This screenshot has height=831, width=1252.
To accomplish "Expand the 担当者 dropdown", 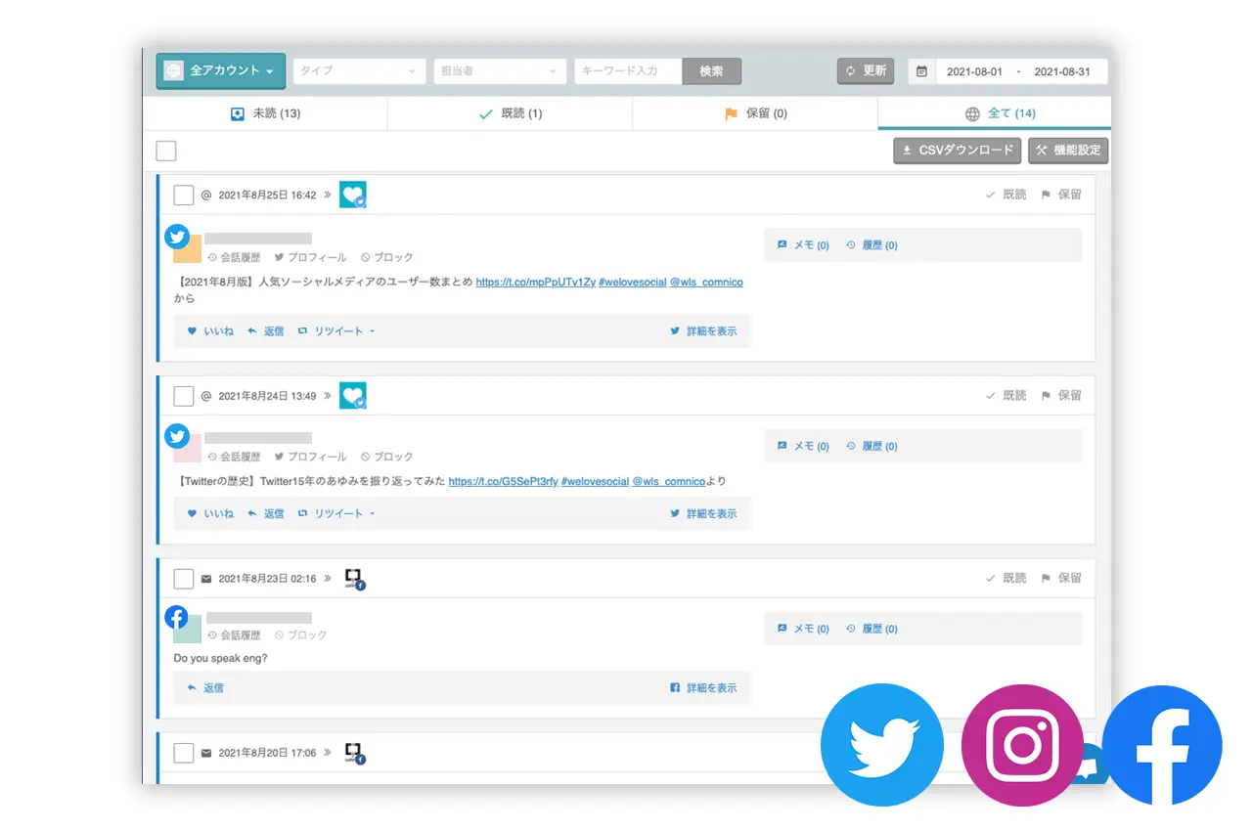I will coord(501,71).
